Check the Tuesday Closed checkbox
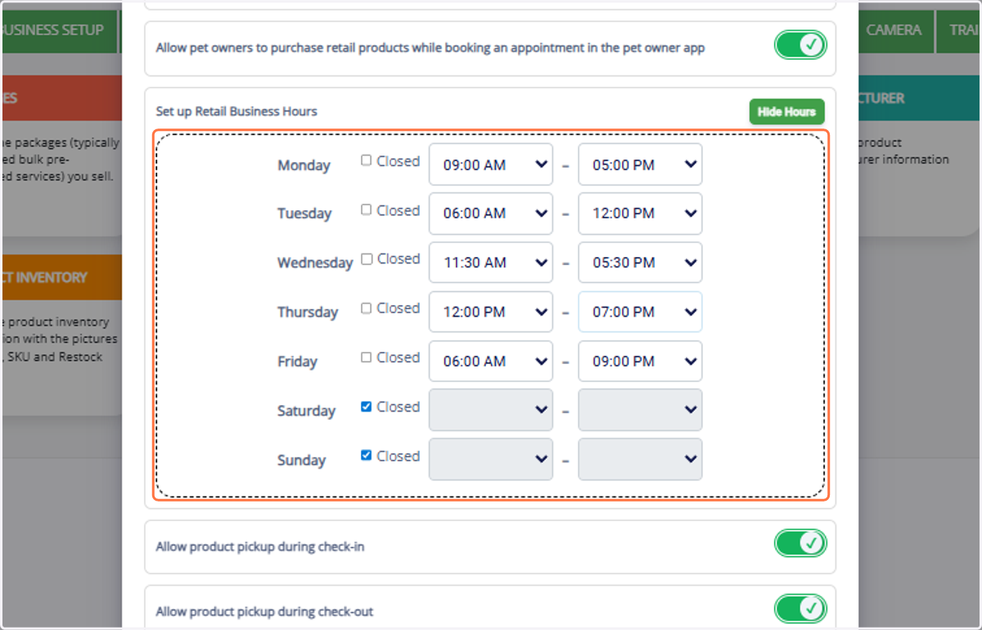The height and width of the screenshot is (630, 982). pos(367,209)
